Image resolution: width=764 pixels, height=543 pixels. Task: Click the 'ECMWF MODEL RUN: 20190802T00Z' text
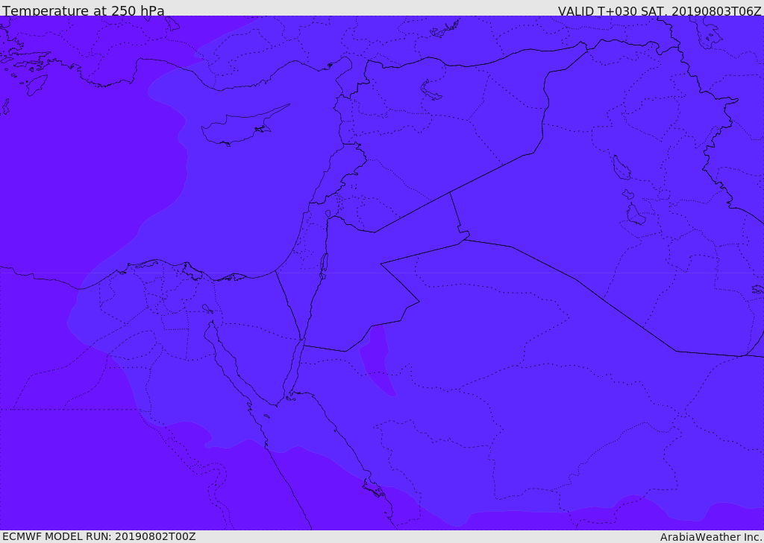pyautogui.click(x=99, y=536)
